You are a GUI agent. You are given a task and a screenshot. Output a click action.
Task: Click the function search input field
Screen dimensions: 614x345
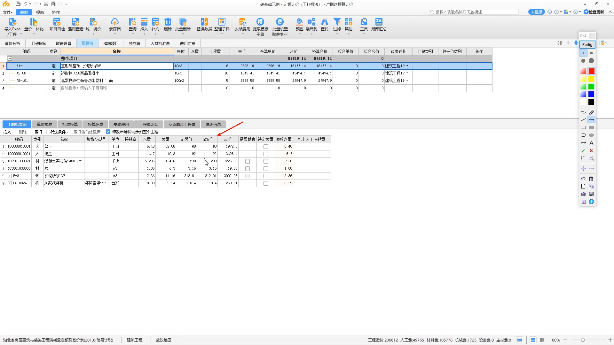(x=473, y=12)
